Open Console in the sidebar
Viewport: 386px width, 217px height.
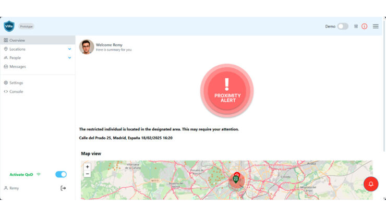point(16,92)
